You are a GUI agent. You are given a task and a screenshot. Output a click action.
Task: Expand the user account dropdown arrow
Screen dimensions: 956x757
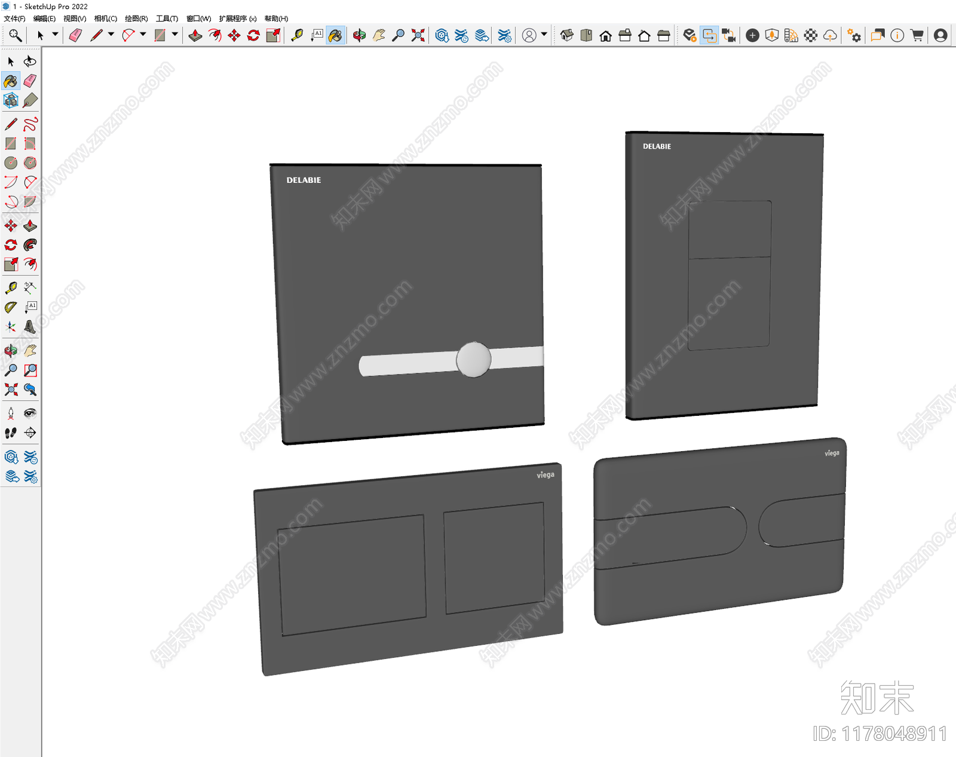coord(544,35)
